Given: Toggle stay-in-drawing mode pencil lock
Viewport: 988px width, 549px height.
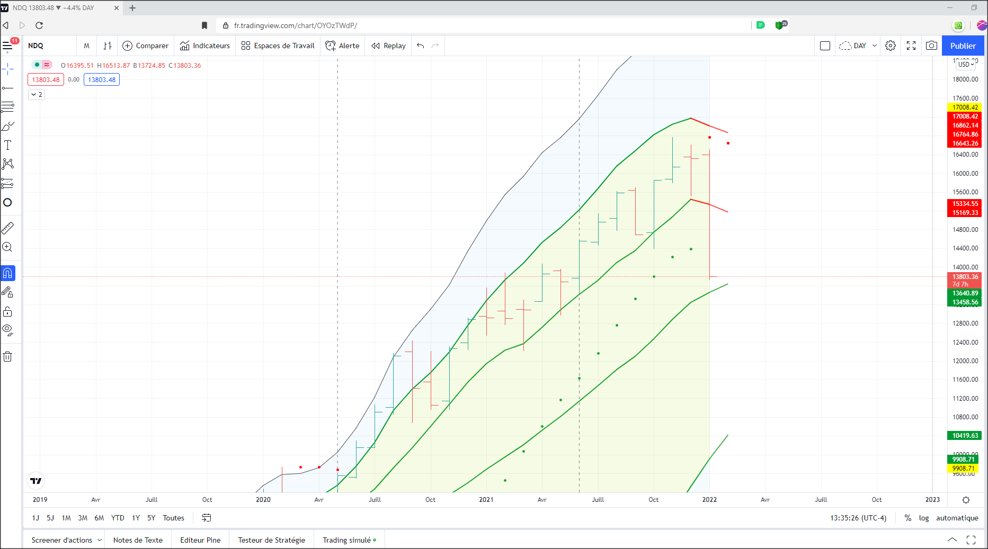Looking at the screenshot, I should (8, 292).
